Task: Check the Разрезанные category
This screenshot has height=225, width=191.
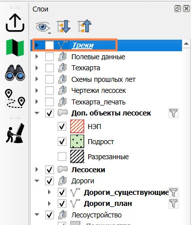Action: tap(62, 157)
